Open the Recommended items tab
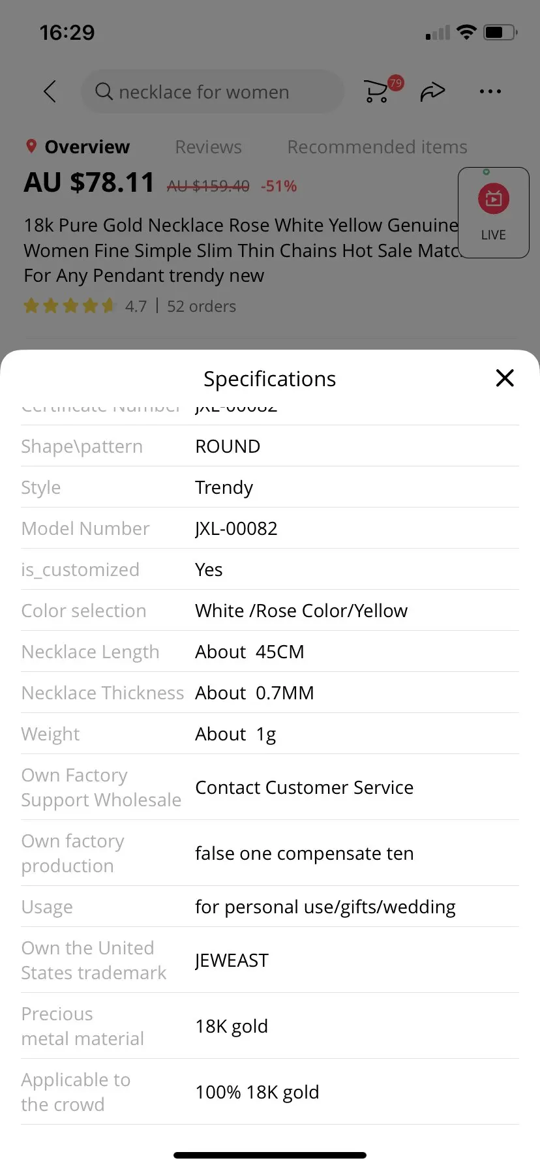The image size is (540, 1169). pyautogui.click(x=377, y=147)
